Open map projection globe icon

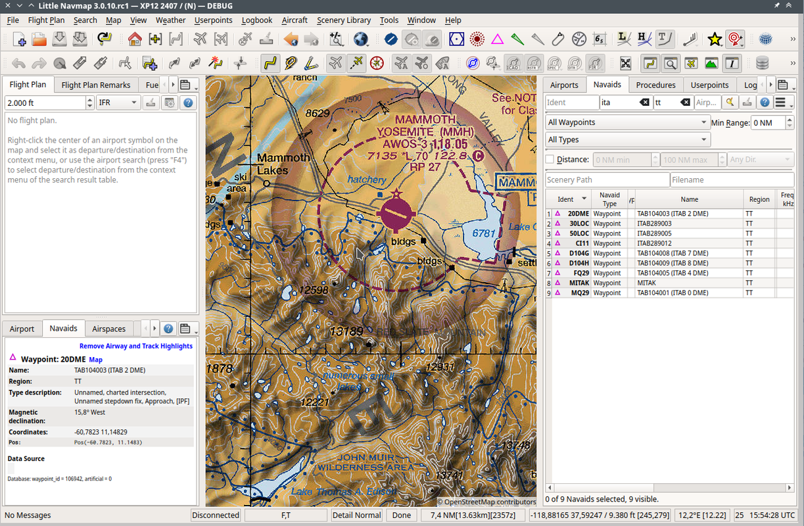[360, 39]
